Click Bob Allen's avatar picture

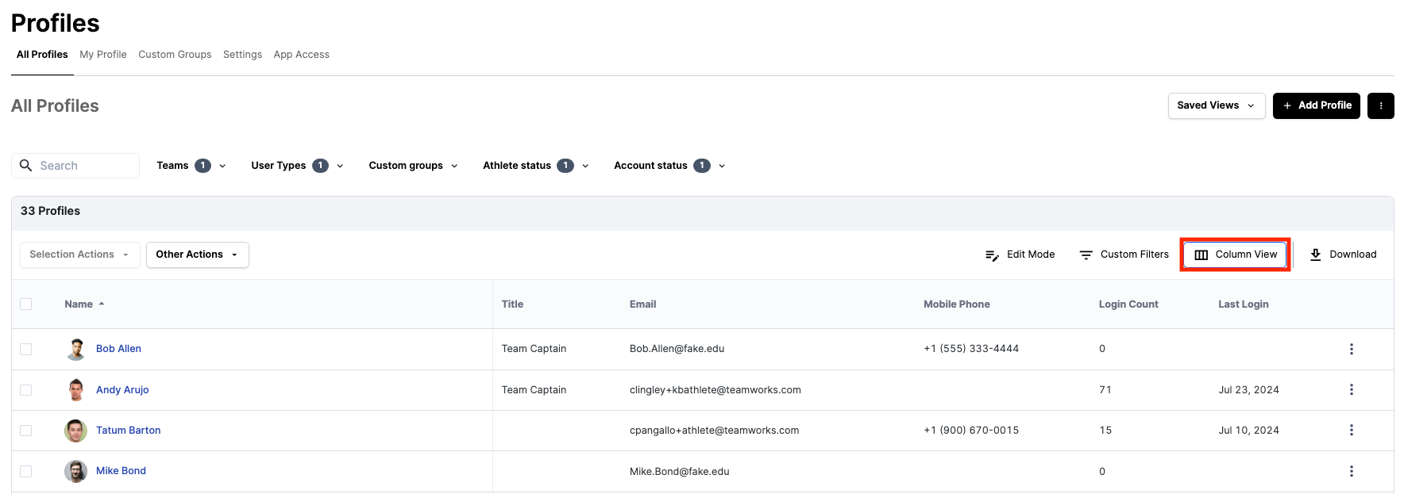pos(75,349)
